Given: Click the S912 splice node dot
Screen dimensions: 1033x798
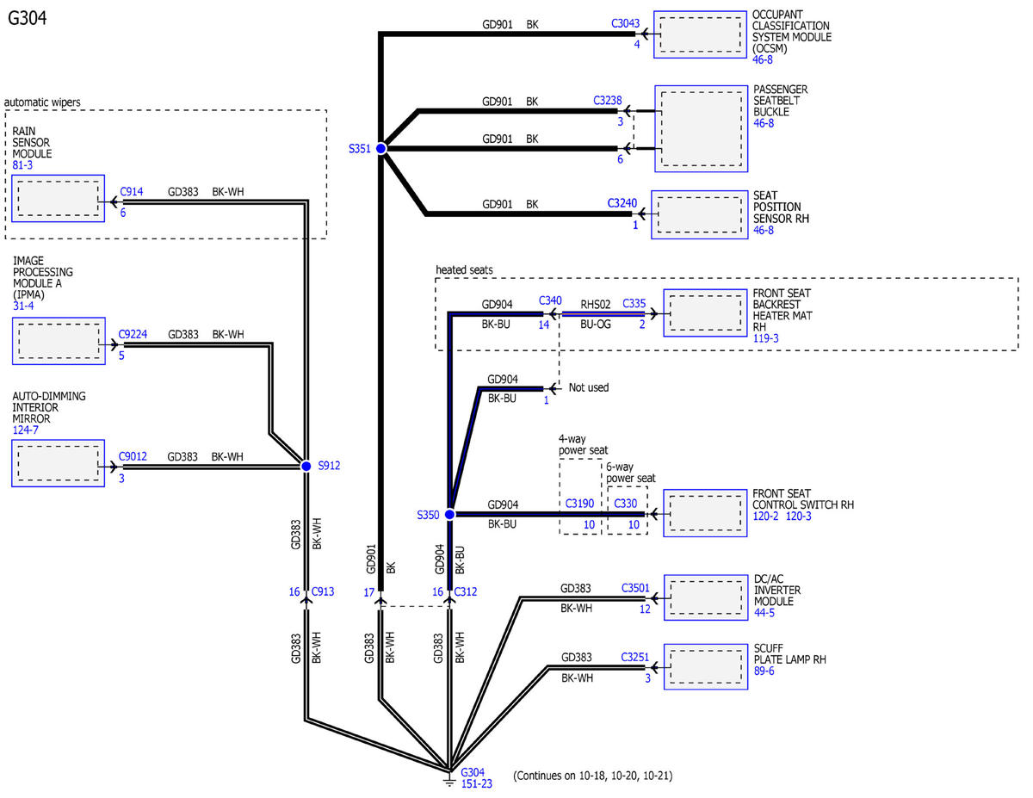Looking at the screenshot, I should coord(306,466).
